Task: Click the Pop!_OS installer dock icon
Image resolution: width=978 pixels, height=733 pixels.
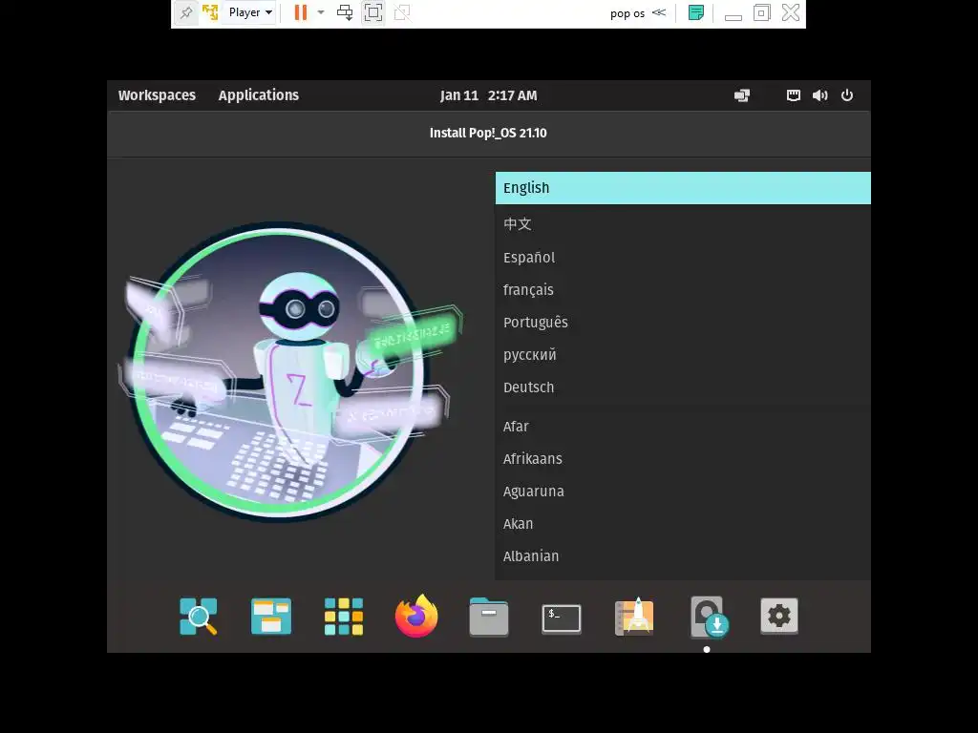Action: coord(708,618)
